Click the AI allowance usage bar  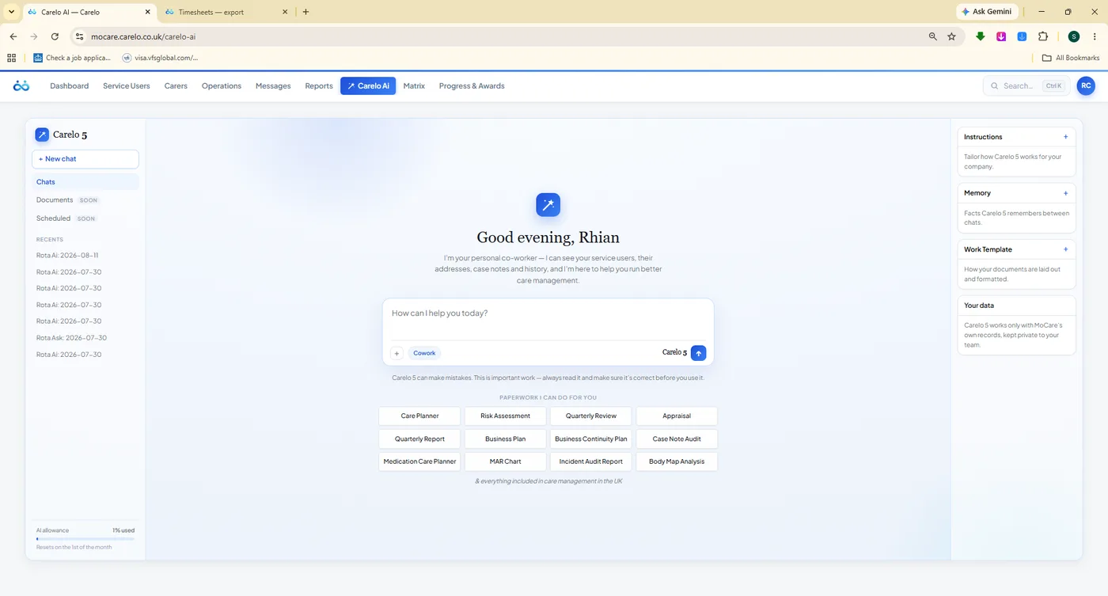[85, 539]
